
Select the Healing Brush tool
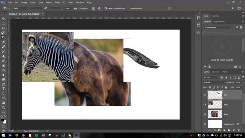pyautogui.click(x=3, y=47)
